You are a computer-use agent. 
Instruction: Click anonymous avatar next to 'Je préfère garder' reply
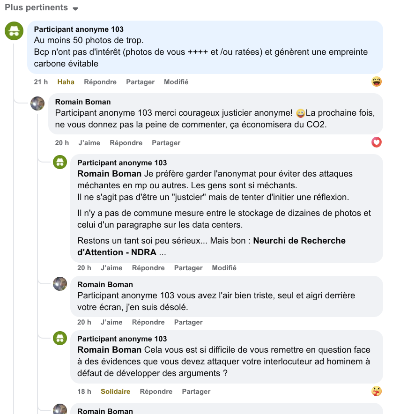click(x=60, y=162)
